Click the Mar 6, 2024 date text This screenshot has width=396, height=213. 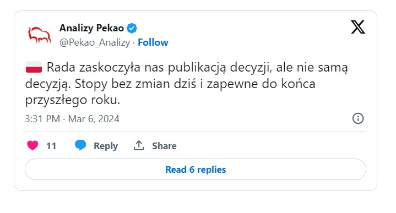pyautogui.click(x=94, y=119)
